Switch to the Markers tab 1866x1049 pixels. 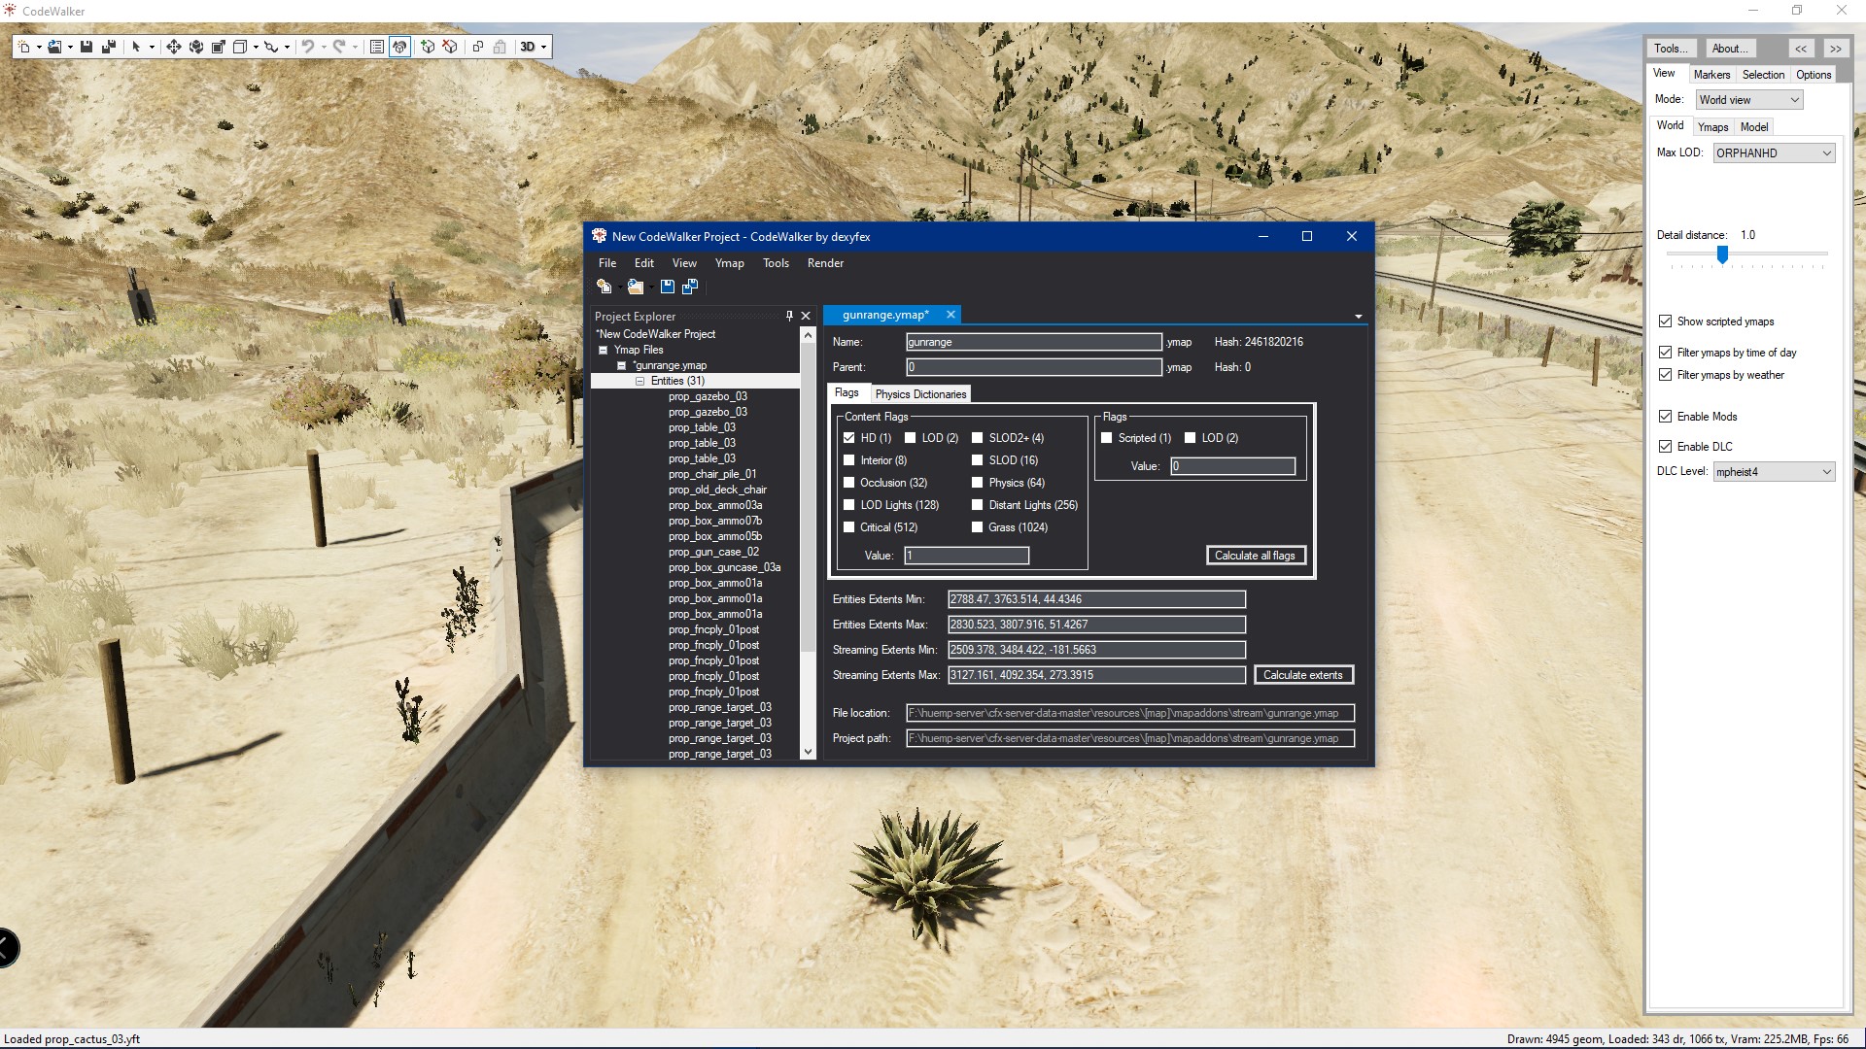point(1711,75)
